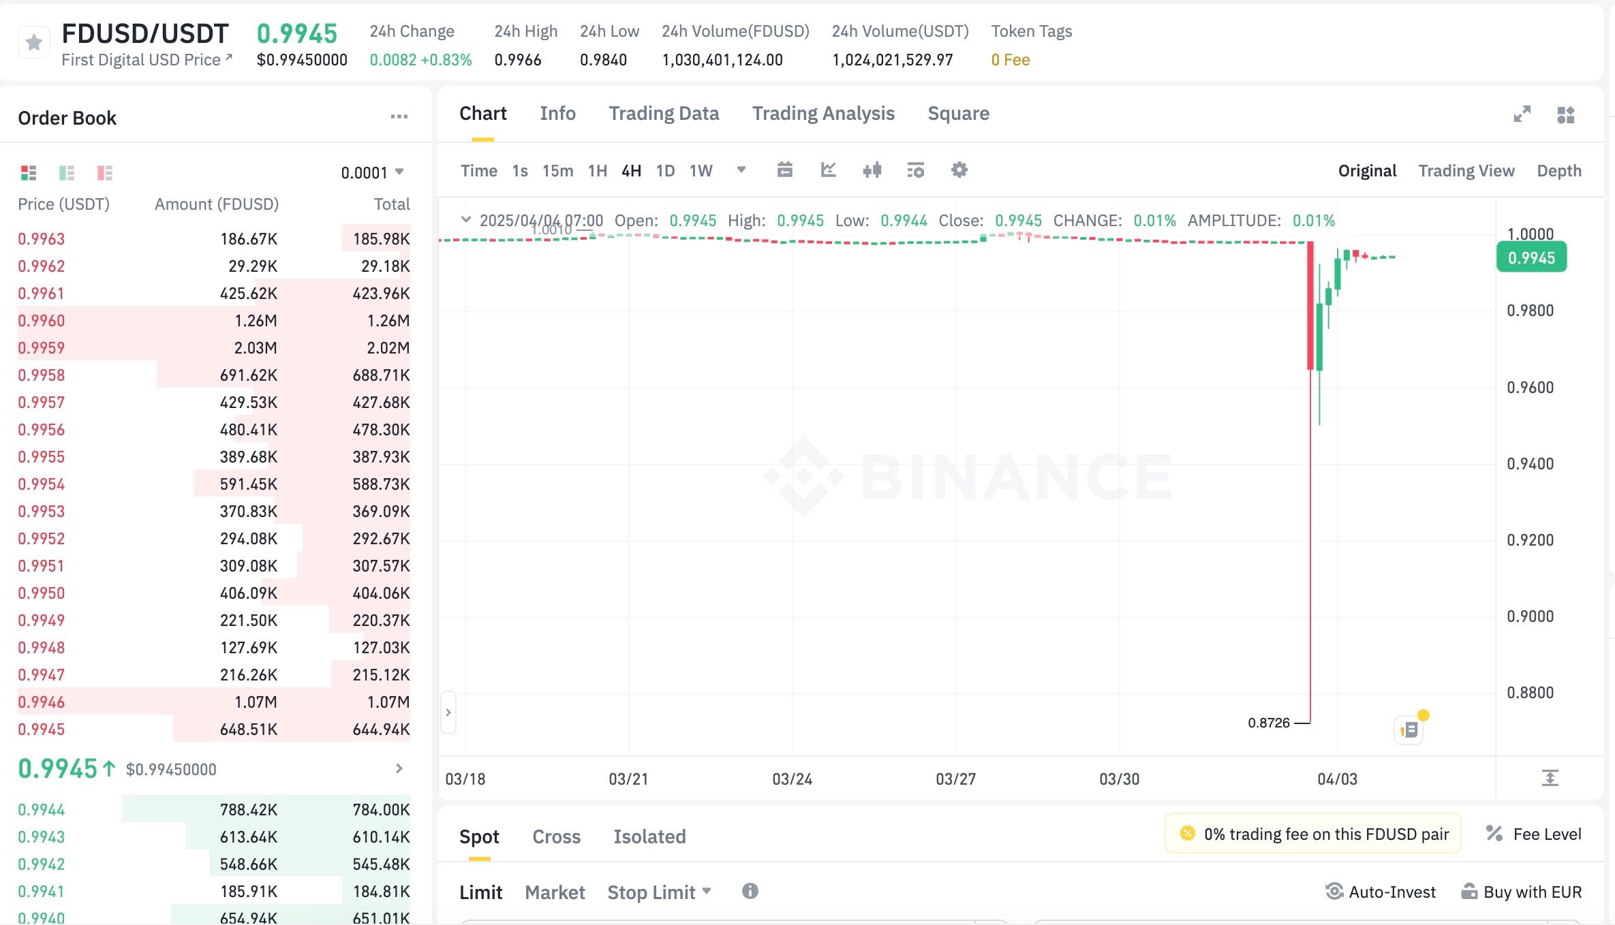Click sell order price 0.9954
This screenshot has height=925, width=1615.
[x=42, y=484]
